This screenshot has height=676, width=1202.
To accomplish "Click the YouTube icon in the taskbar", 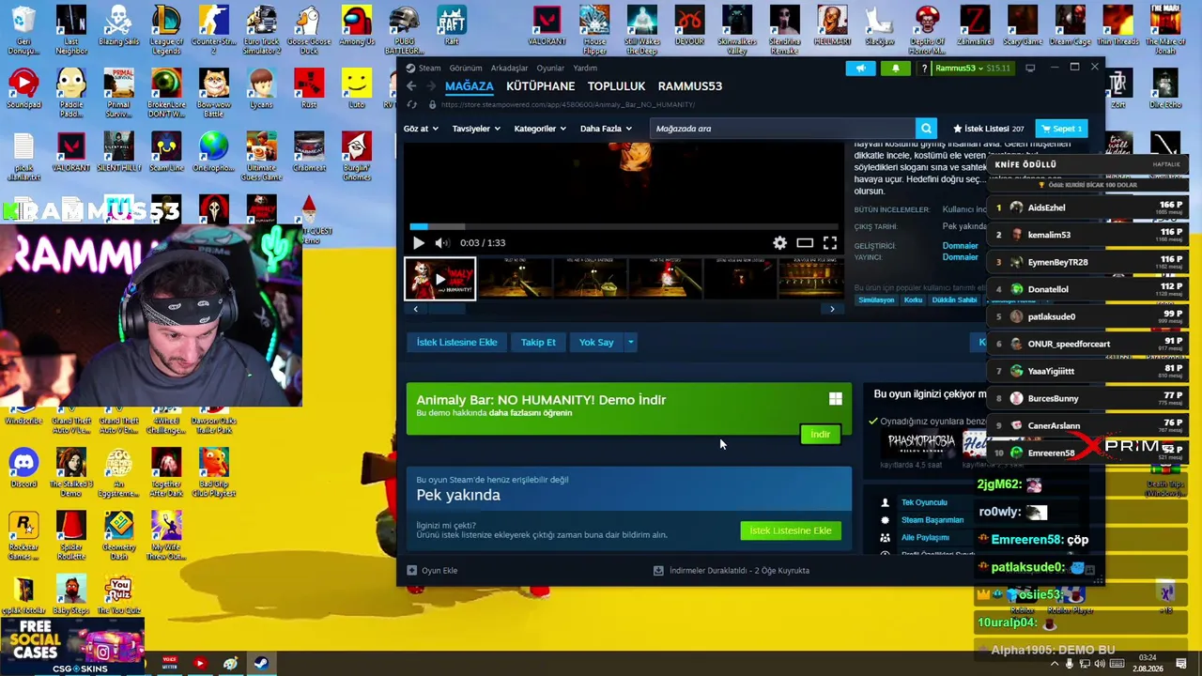I will pos(200,664).
